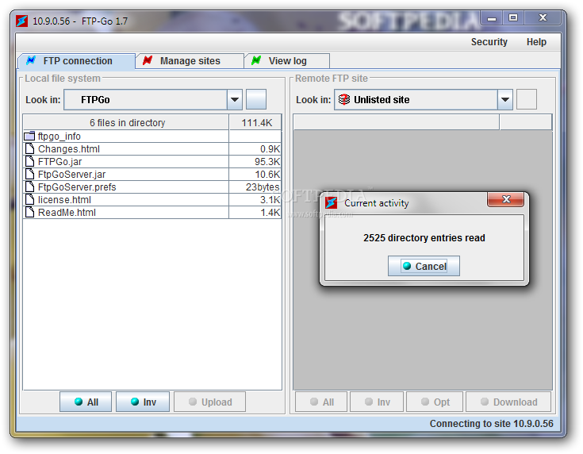This screenshot has height=454, width=583.
Task: Click the remote Opt button
Action: point(435,402)
